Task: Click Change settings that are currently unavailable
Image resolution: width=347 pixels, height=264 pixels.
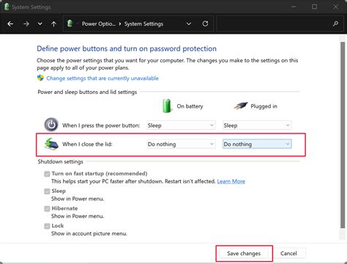Action: coord(102,78)
